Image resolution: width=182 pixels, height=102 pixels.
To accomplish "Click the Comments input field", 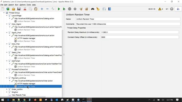I will 128,24.
